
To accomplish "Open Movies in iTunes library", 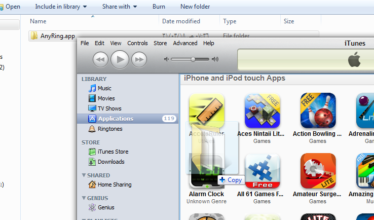I will (x=101, y=98).
